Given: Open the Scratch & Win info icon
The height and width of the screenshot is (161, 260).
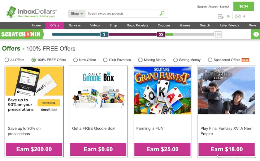Looking at the screenshot, I should click(x=256, y=34).
